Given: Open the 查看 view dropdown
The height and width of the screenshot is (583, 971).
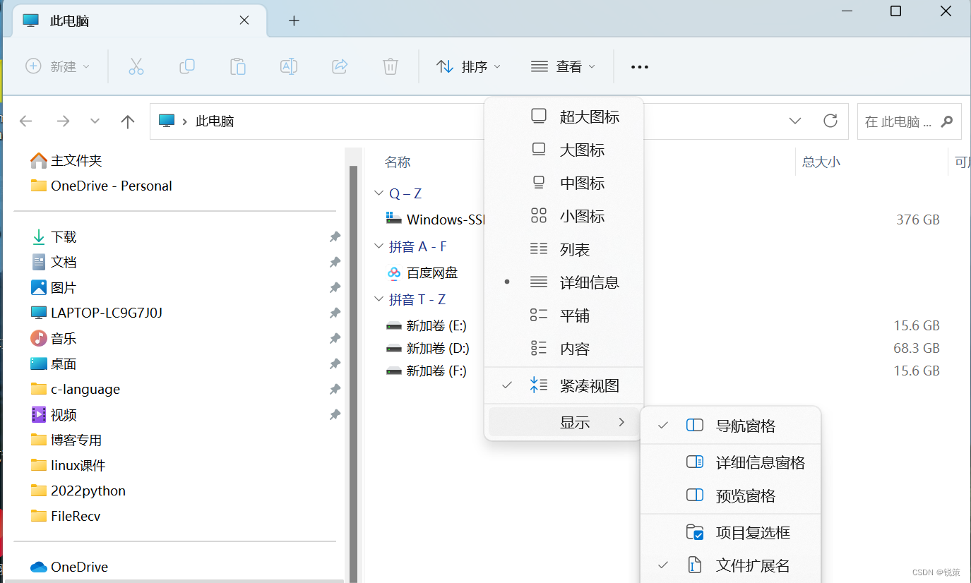Looking at the screenshot, I should point(564,66).
